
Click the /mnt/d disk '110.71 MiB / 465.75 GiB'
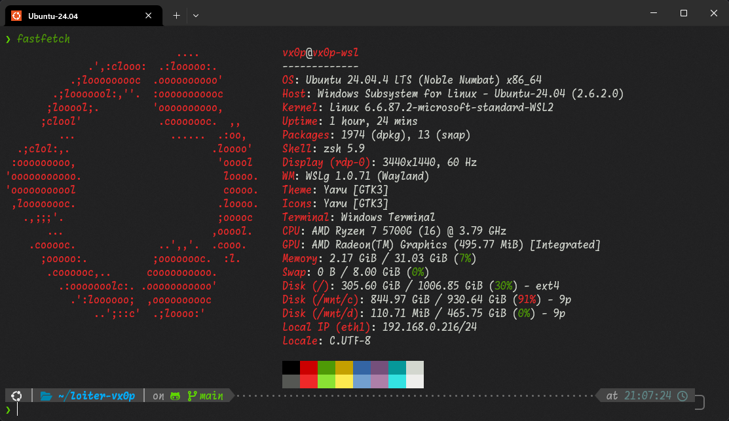[438, 313]
